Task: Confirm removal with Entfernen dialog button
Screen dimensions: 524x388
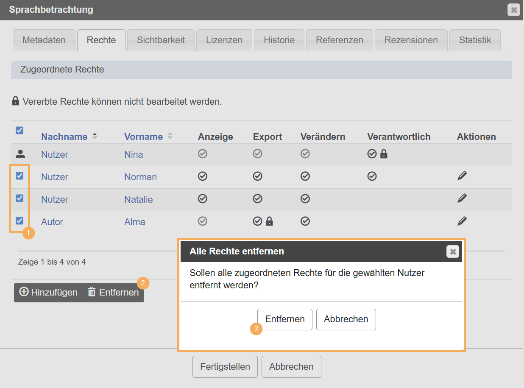Action: [x=284, y=319]
